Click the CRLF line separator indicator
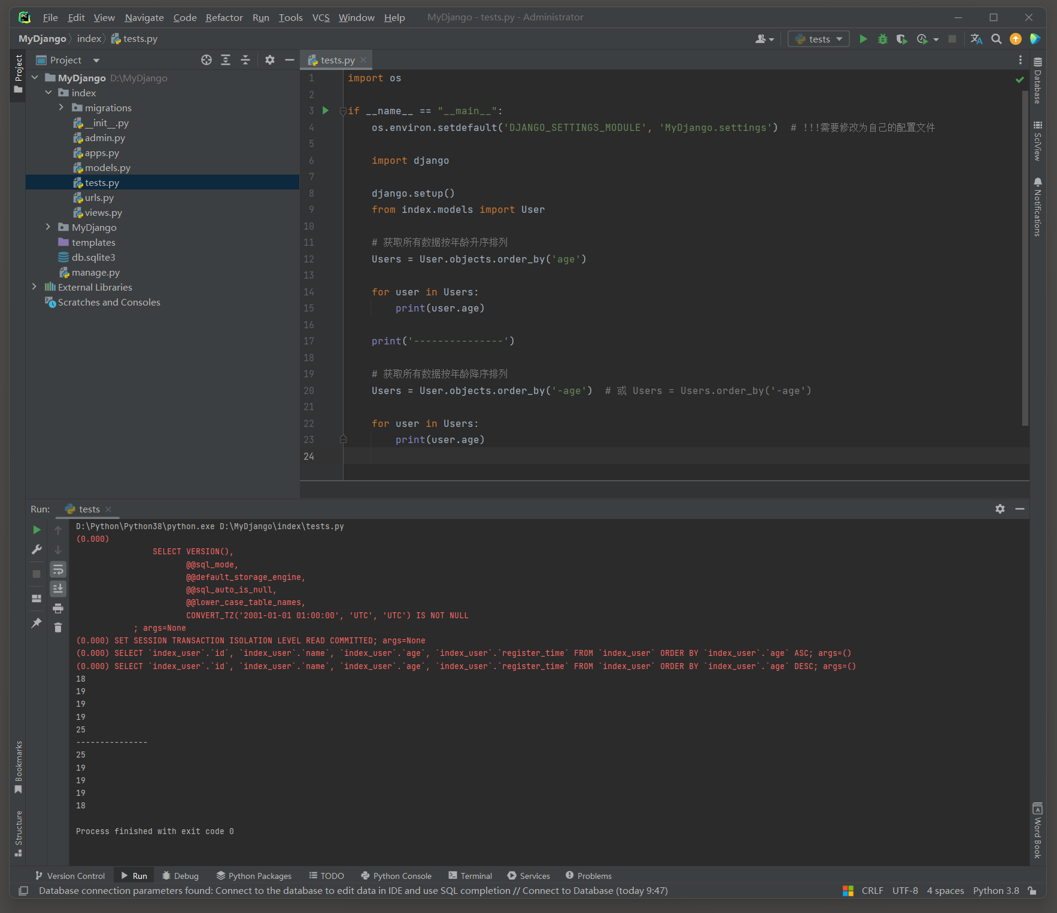Viewport: 1057px width, 913px height. click(872, 890)
